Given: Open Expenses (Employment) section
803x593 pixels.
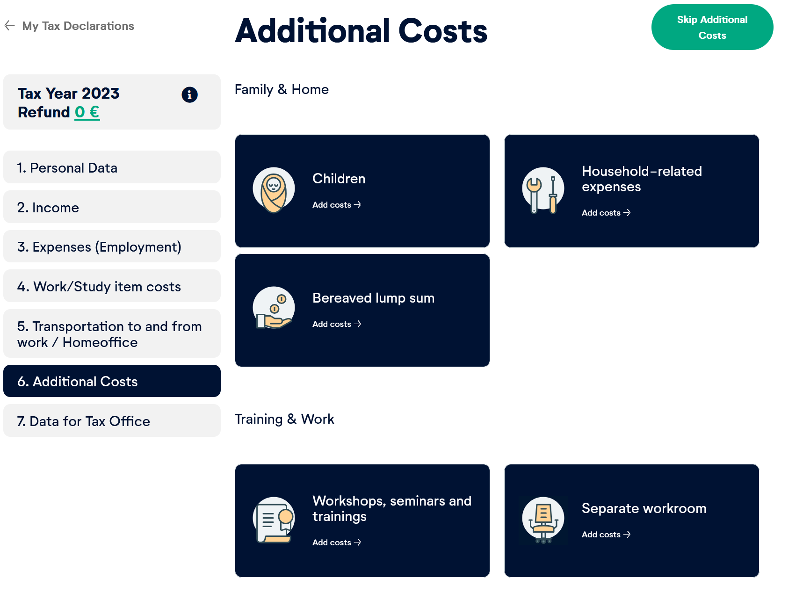Looking at the screenshot, I should click(x=111, y=246).
